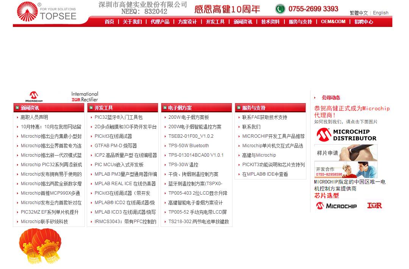409x269 pixels.
Task: Open 高健智能电子香烟方案设计 link
Action: 195,203
